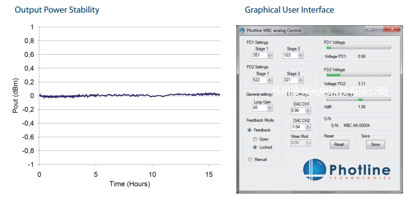Close the Photline MBC analog Control window
This screenshot has width=414, height=203.
tap(392, 29)
